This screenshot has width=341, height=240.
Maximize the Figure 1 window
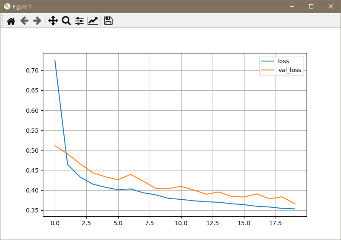pos(311,6)
